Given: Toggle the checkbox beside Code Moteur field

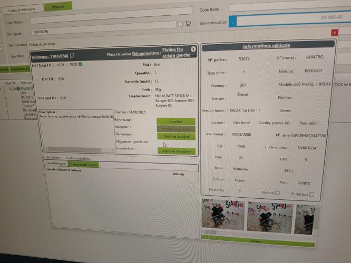Looking at the screenshot, I should pyautogui.click(x=181, y=24).
